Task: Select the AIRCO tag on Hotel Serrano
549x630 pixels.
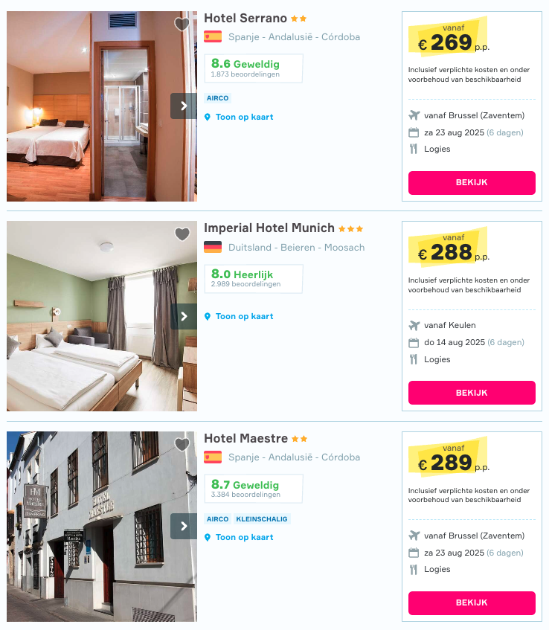Action: click(x=217, y=98)
